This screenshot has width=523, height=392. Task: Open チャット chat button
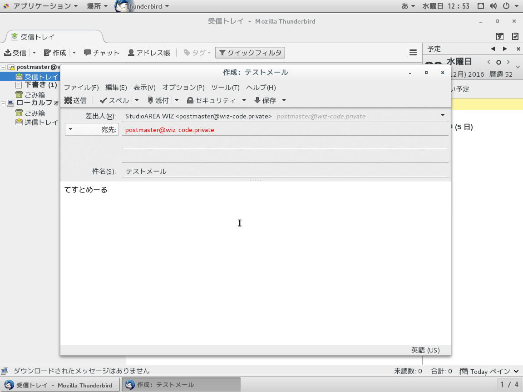tap(102, 53)
